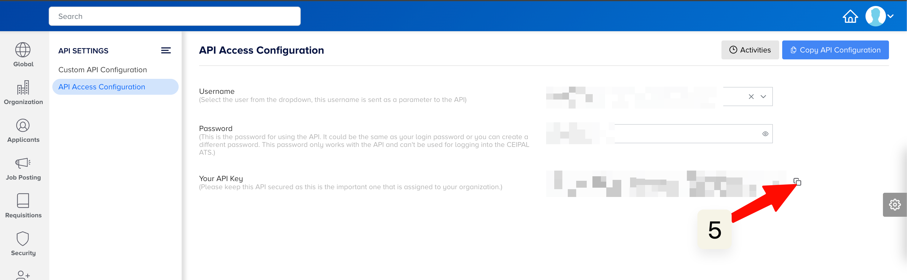Click the Activities button

click(750, 50)
